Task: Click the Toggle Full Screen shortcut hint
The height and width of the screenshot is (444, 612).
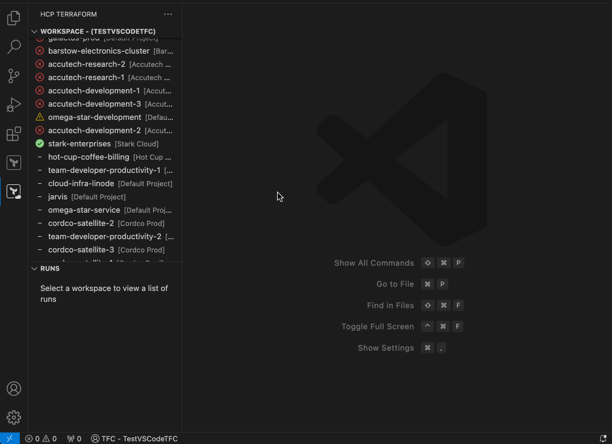Action: (x=402, y=327)
